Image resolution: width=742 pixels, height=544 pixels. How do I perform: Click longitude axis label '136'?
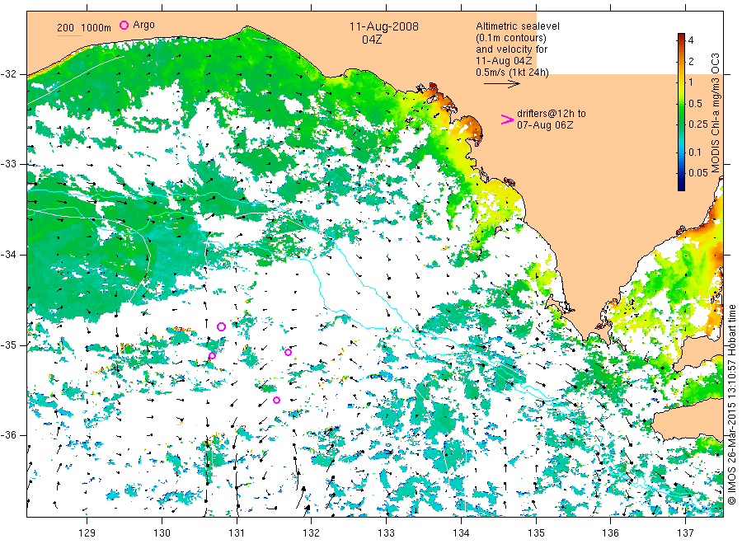610,533
